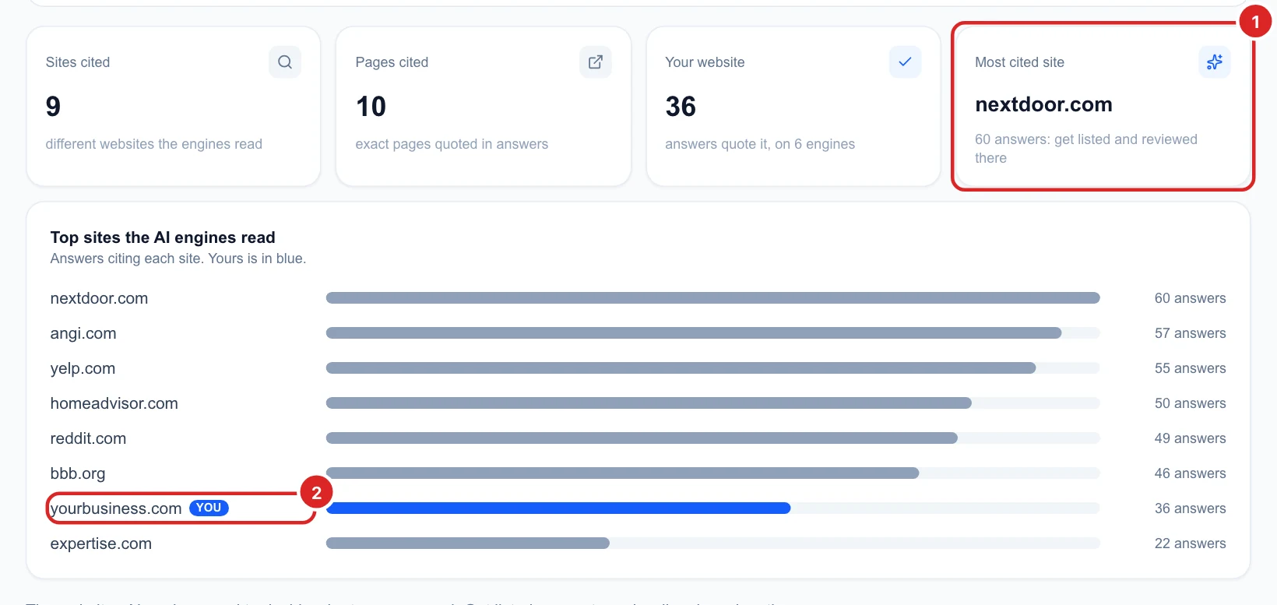The width and height of the screenshot is (1277, 605).
Task: Click 'Top sites the AI engines read' heading
Action: [163, 237]
